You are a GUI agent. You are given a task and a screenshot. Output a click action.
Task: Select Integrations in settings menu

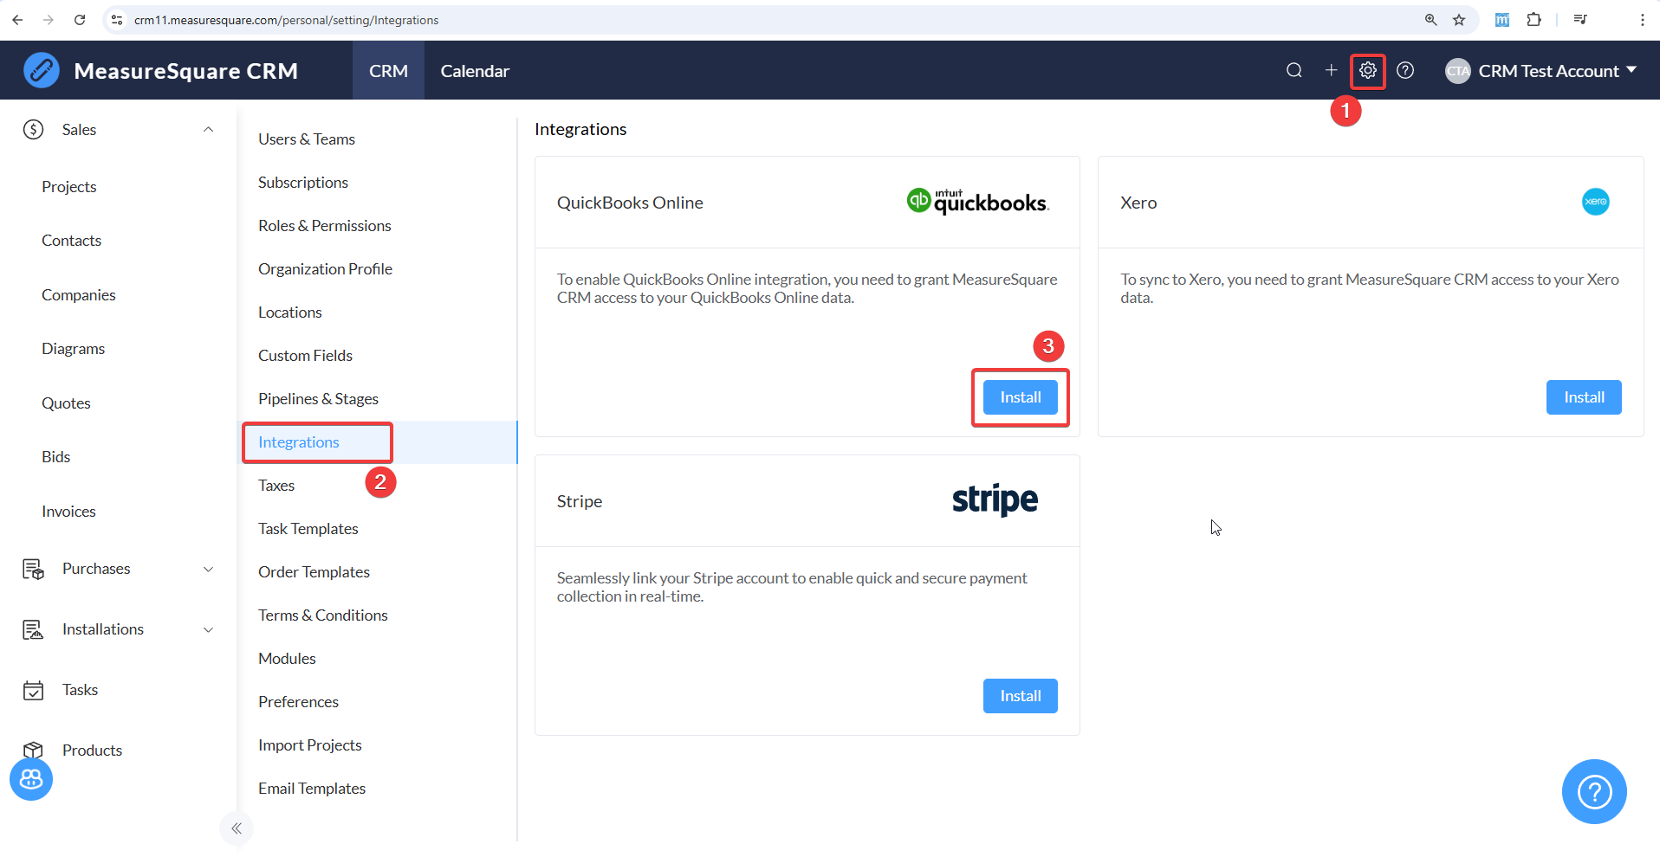pos(299,442)
